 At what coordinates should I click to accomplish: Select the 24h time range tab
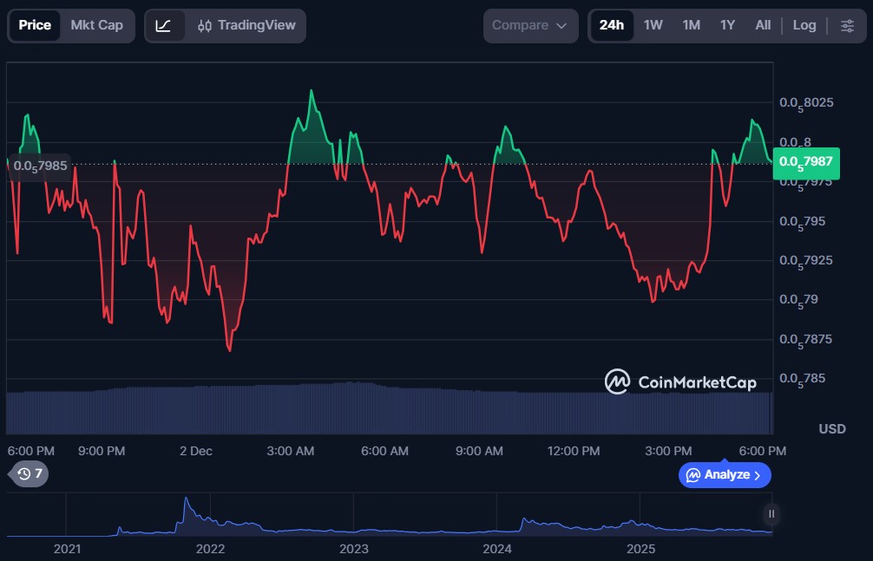click(611, 25)
